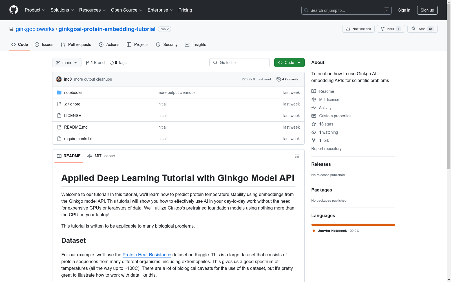Open the Pricing page
The image size is (451, 282).
(185, 10)
